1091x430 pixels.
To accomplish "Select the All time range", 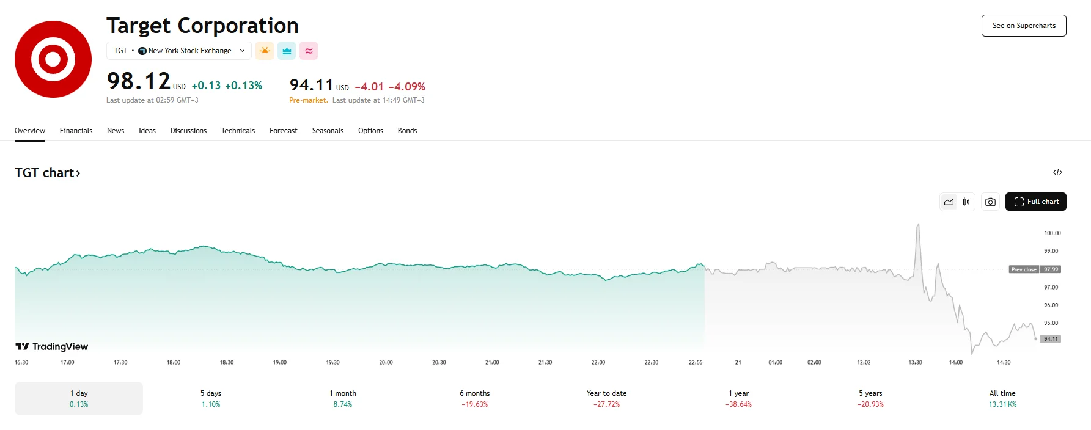I will (x=1002, y=398).
